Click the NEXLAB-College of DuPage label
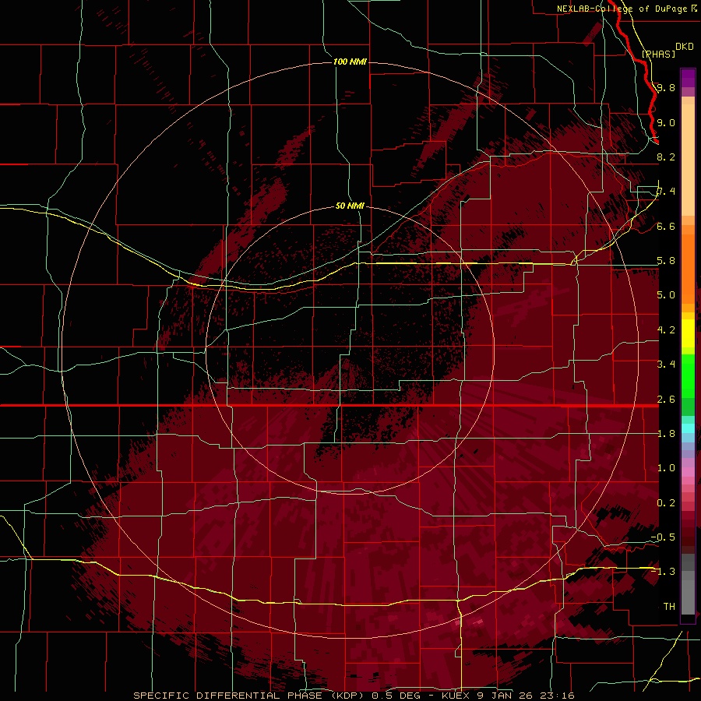Viewport: 701px width, 701px height. (622, 9)
